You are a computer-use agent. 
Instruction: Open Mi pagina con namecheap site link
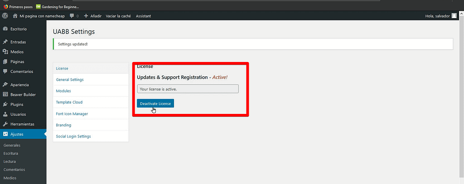pos(42,16)
